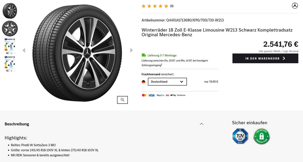Viewport: 303px width, 162px height.
Task: Click the Apple Pay payment icon
Action: coord(173,95)
